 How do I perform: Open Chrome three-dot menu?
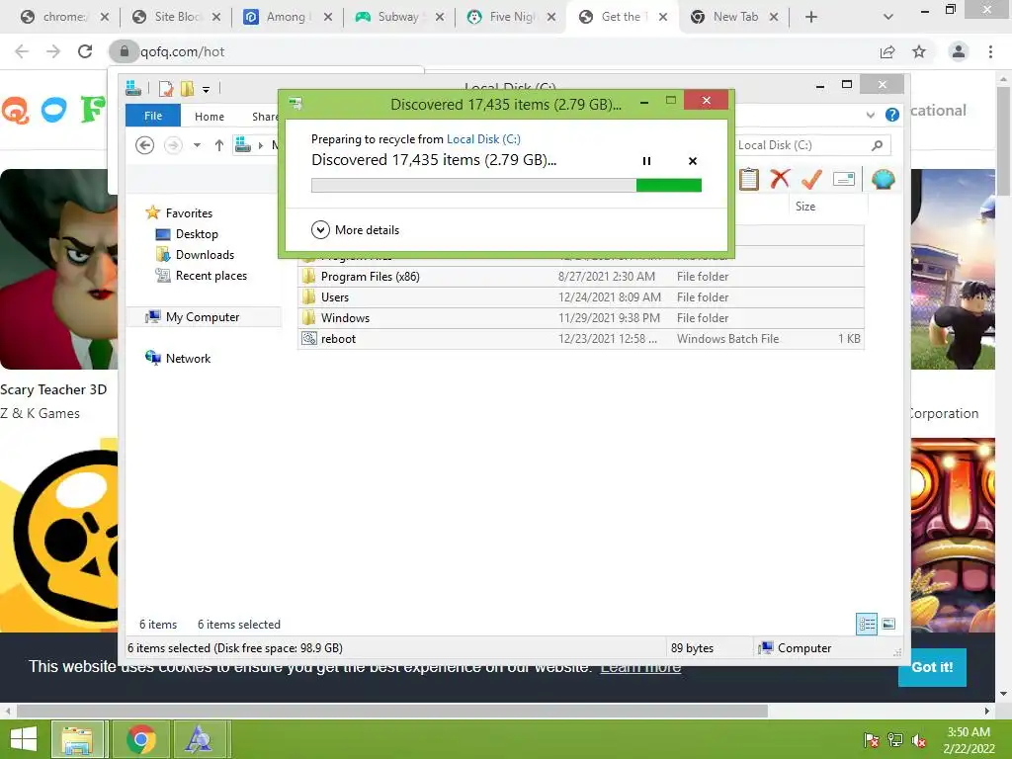click(x=990, y=51)
